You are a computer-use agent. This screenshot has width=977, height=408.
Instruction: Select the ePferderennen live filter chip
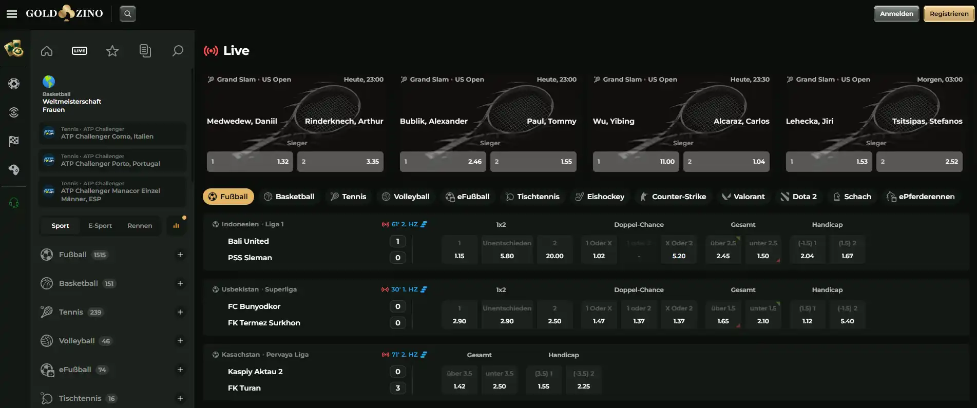(x=921, y=197)
